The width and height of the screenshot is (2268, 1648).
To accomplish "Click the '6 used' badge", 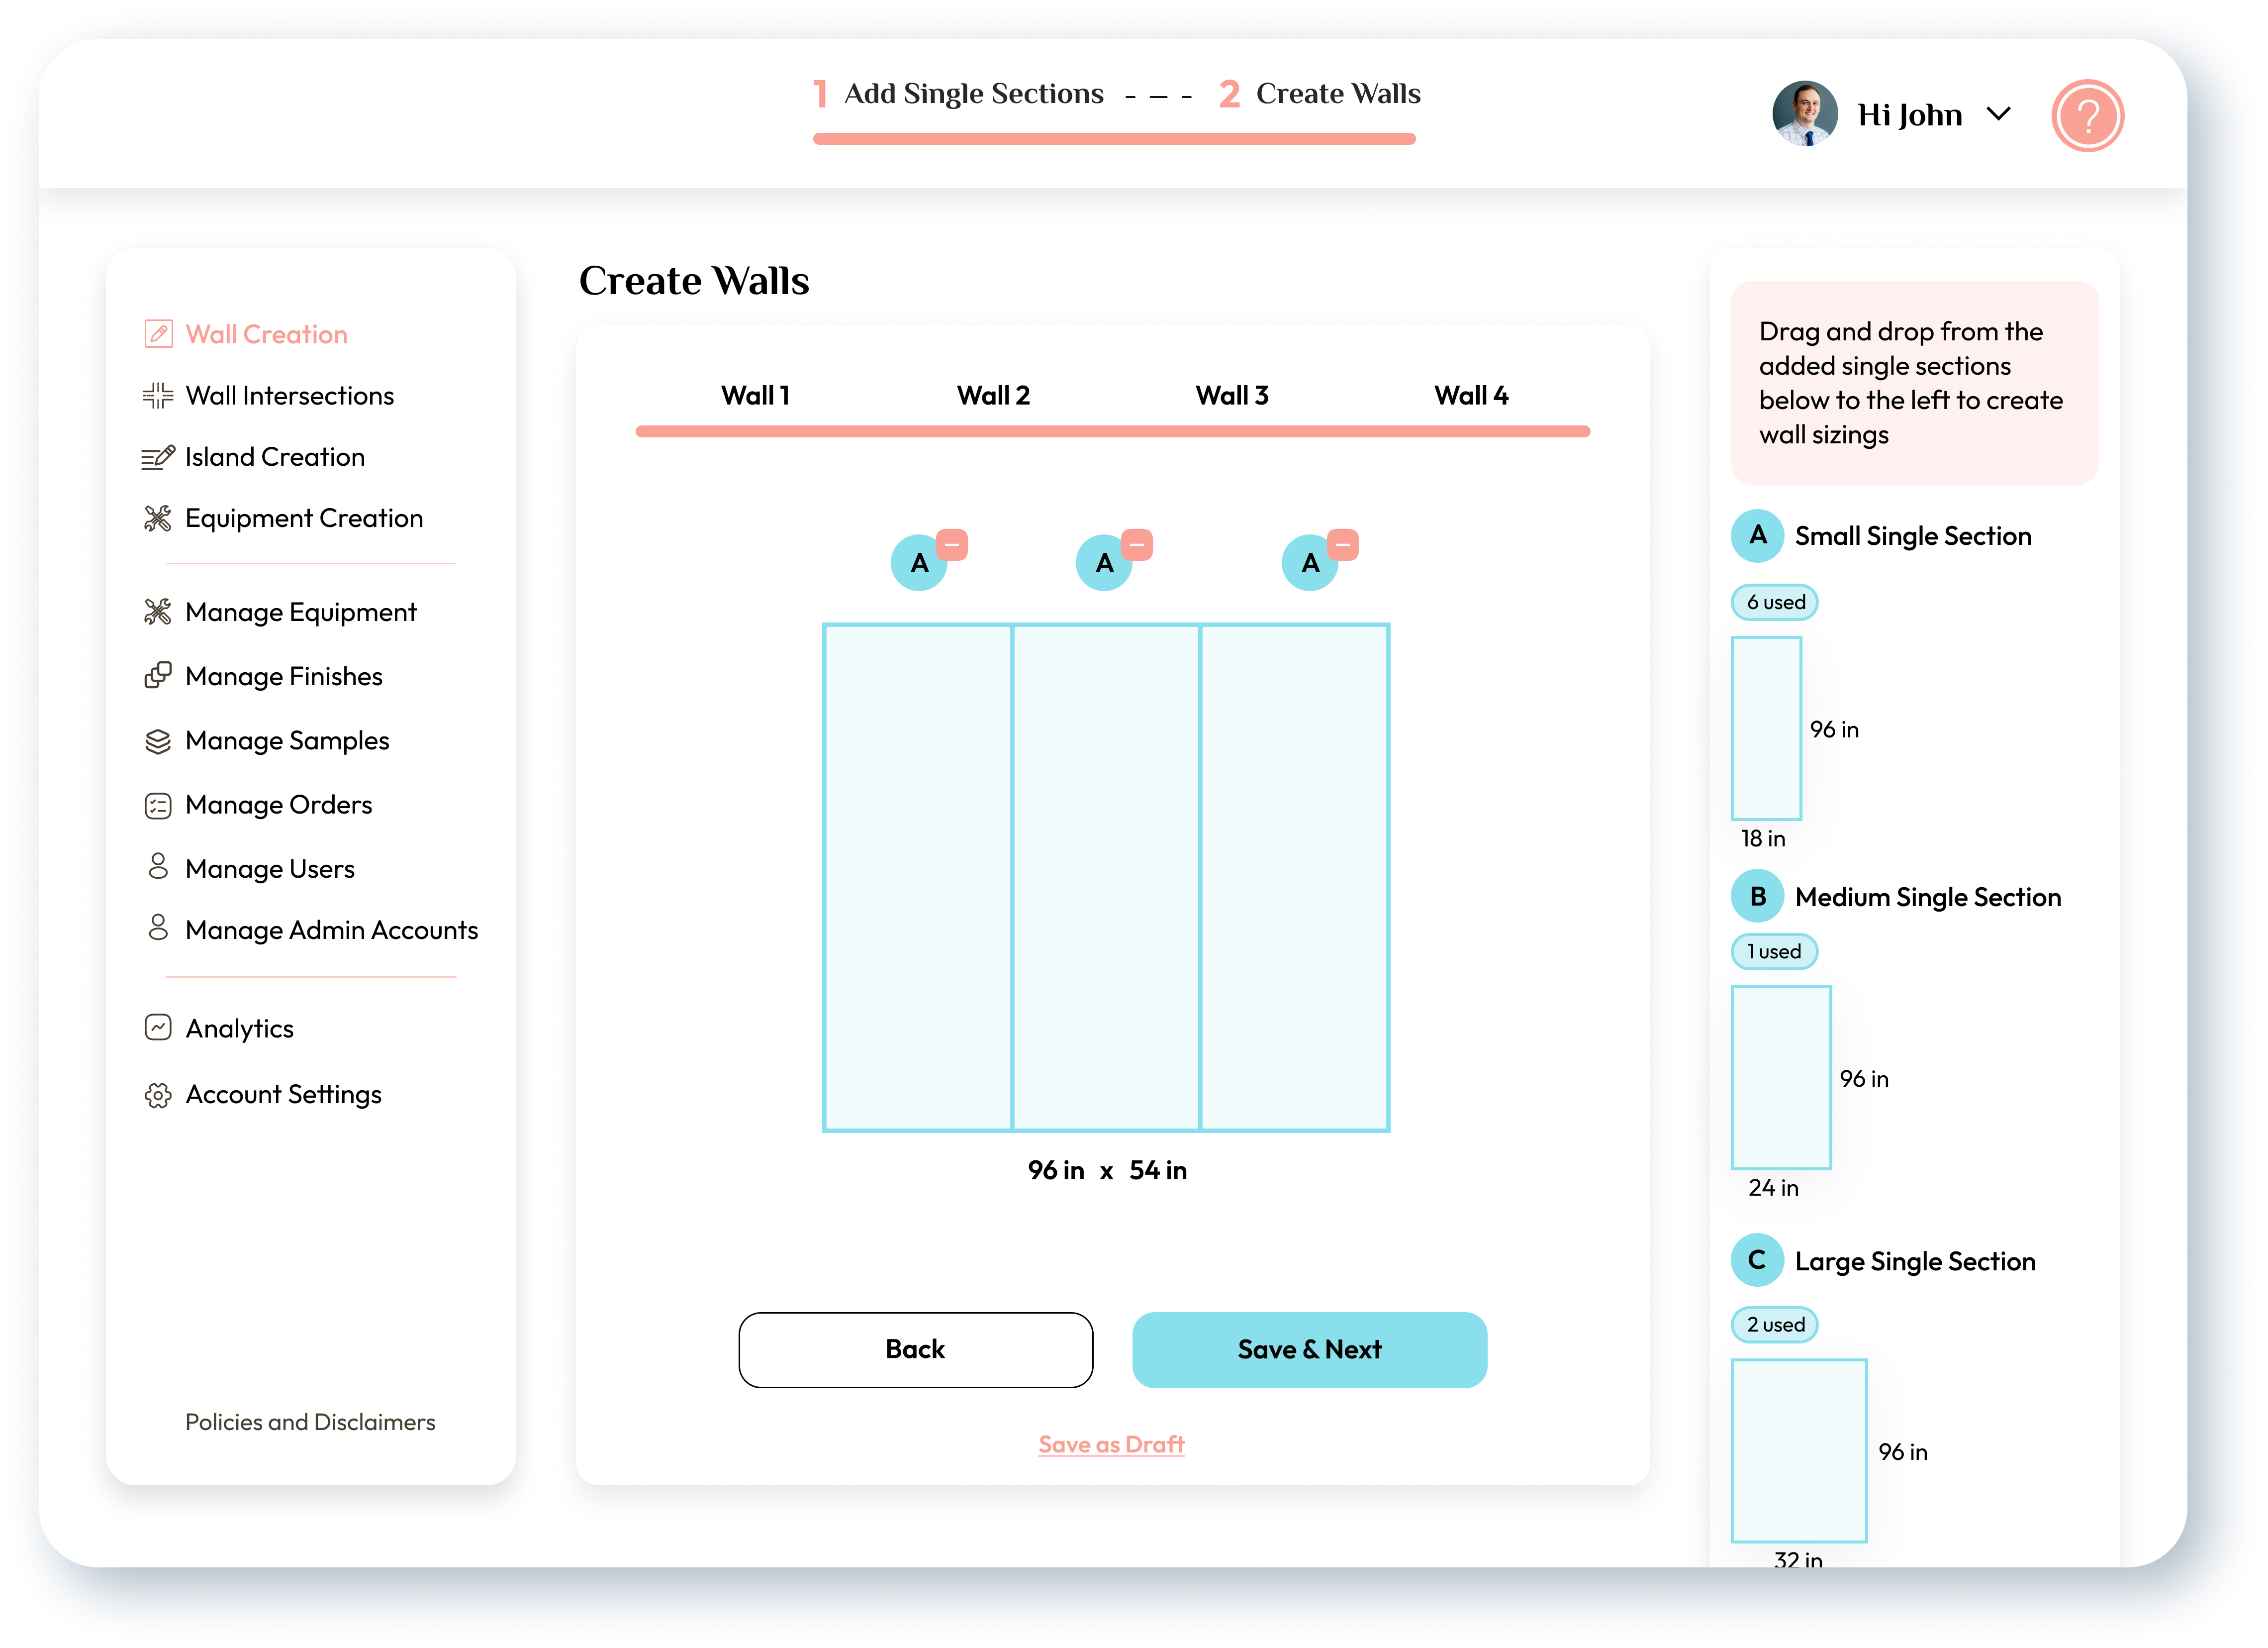I will click(x=1775, y=603).
